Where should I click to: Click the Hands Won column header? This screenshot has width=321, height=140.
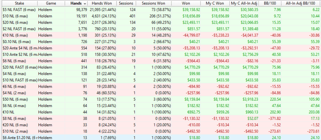102,3
